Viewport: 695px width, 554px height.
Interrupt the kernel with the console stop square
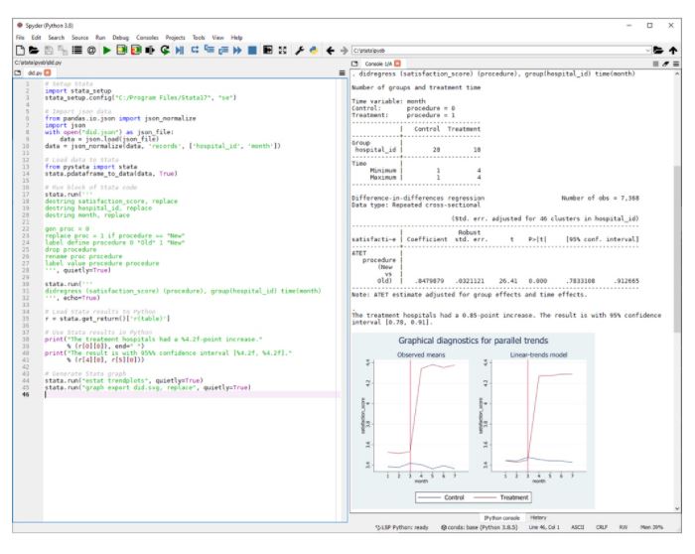click(x=655, y=64)
